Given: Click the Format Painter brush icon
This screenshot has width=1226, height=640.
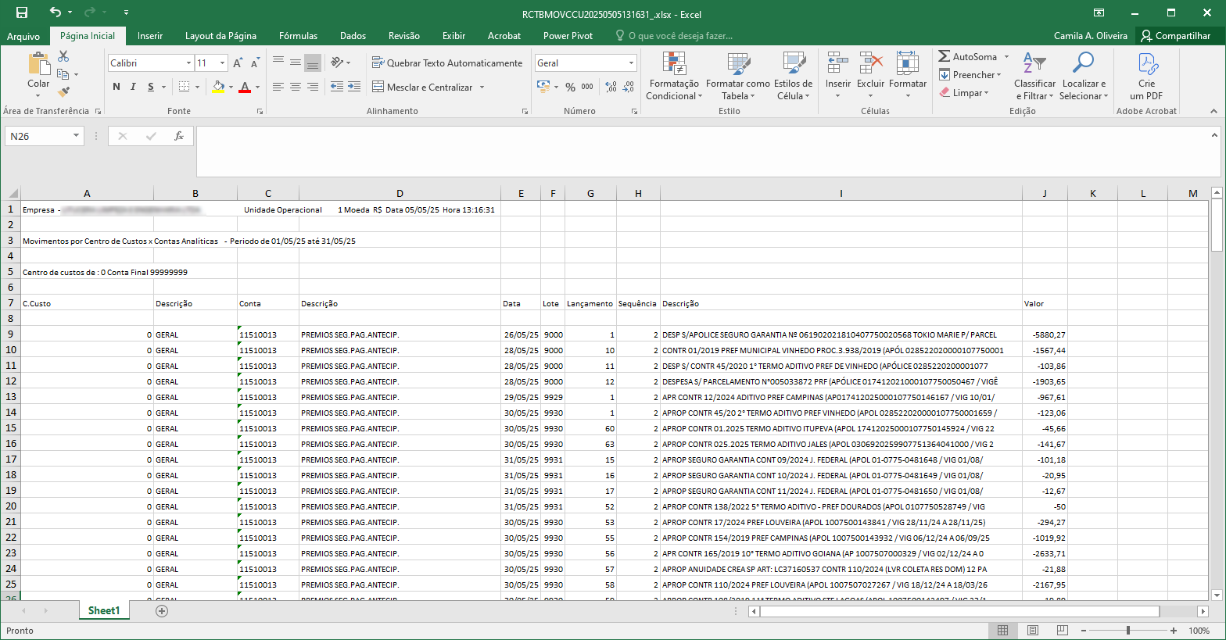Looking at the screenshot, I should point(63,92).
